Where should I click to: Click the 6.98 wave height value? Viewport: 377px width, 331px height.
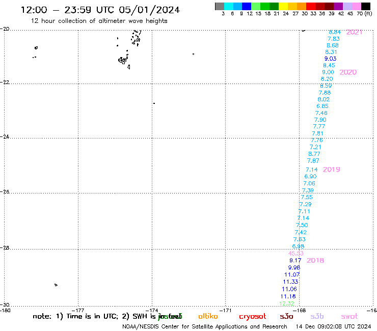[x=298, y=246]
